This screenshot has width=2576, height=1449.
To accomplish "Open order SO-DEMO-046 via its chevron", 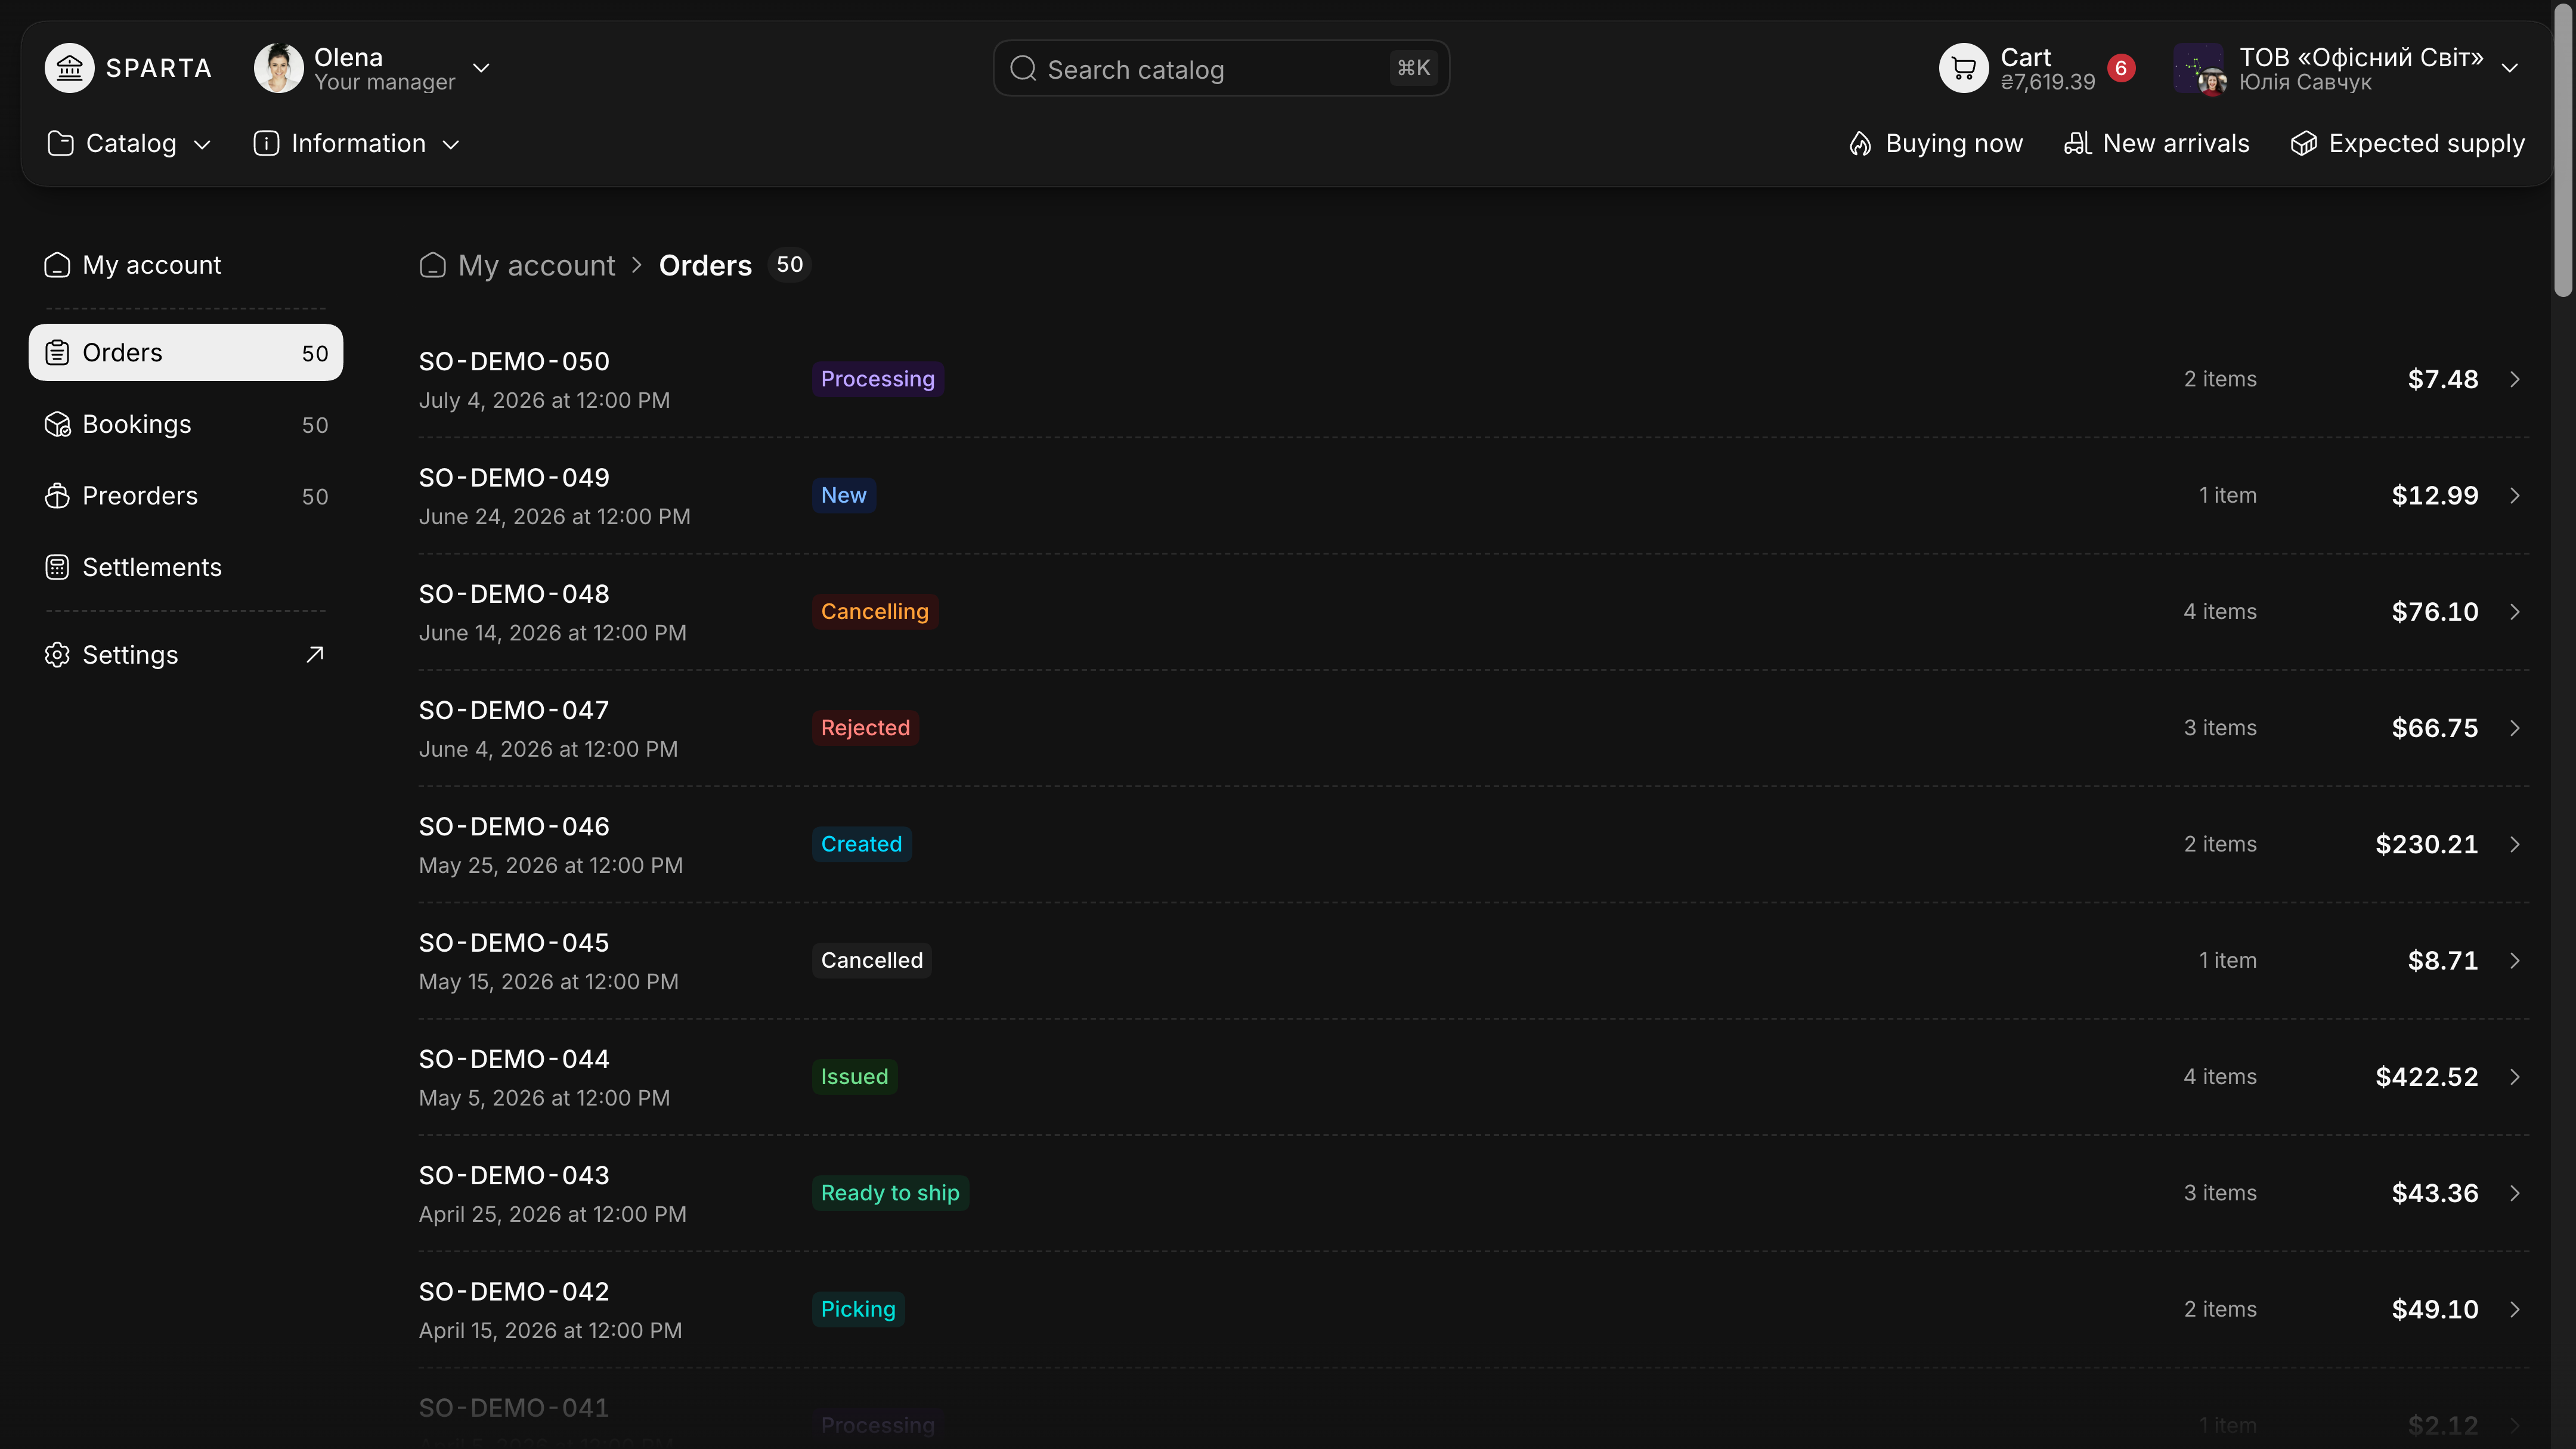I will click(x=2514, y=844).
